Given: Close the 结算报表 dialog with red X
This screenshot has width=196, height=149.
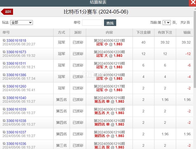Looking at the screenshot, I should pyautogui.click(x=192, y=3).
